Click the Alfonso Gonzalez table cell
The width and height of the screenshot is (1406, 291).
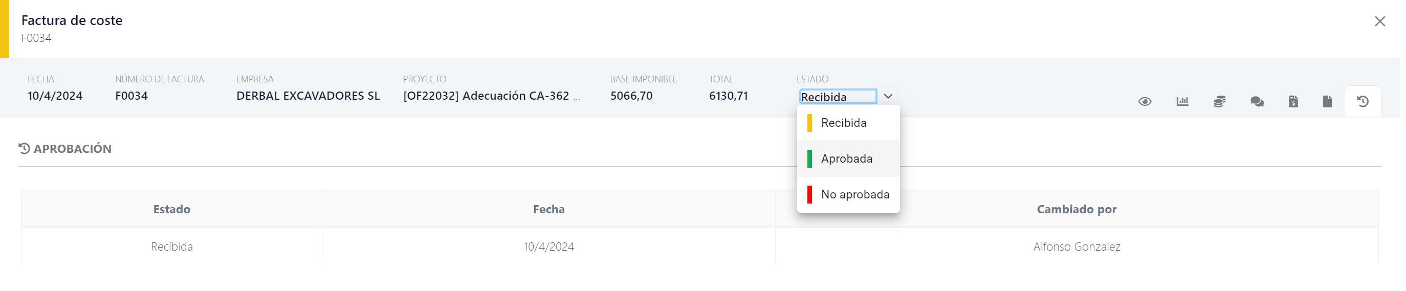(1077, 247)
